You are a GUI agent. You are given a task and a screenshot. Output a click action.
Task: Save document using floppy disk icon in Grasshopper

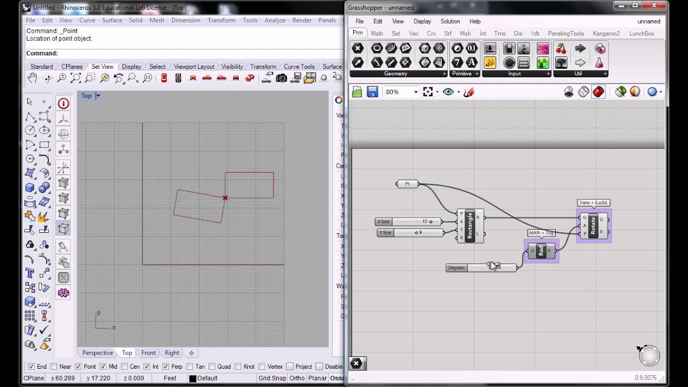click(372, 92)
